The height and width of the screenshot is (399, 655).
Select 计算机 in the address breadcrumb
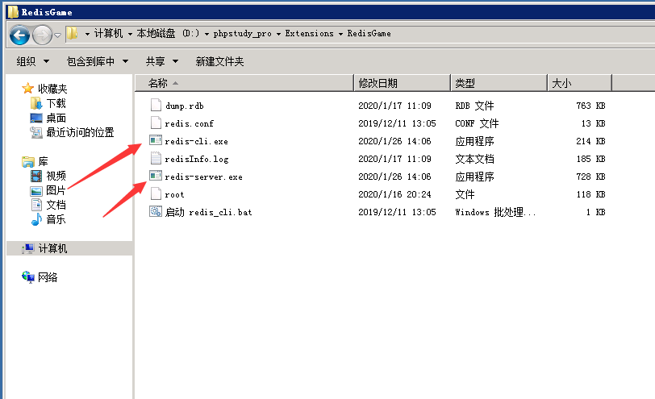(108, 33)
